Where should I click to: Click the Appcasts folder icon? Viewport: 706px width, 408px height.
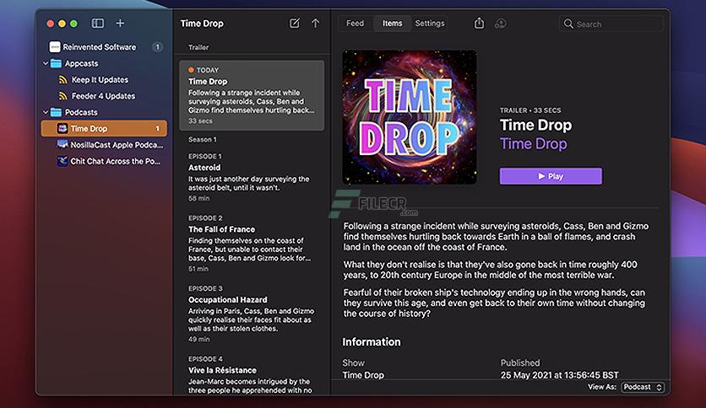pyautogui.click(x=56, y=63)
